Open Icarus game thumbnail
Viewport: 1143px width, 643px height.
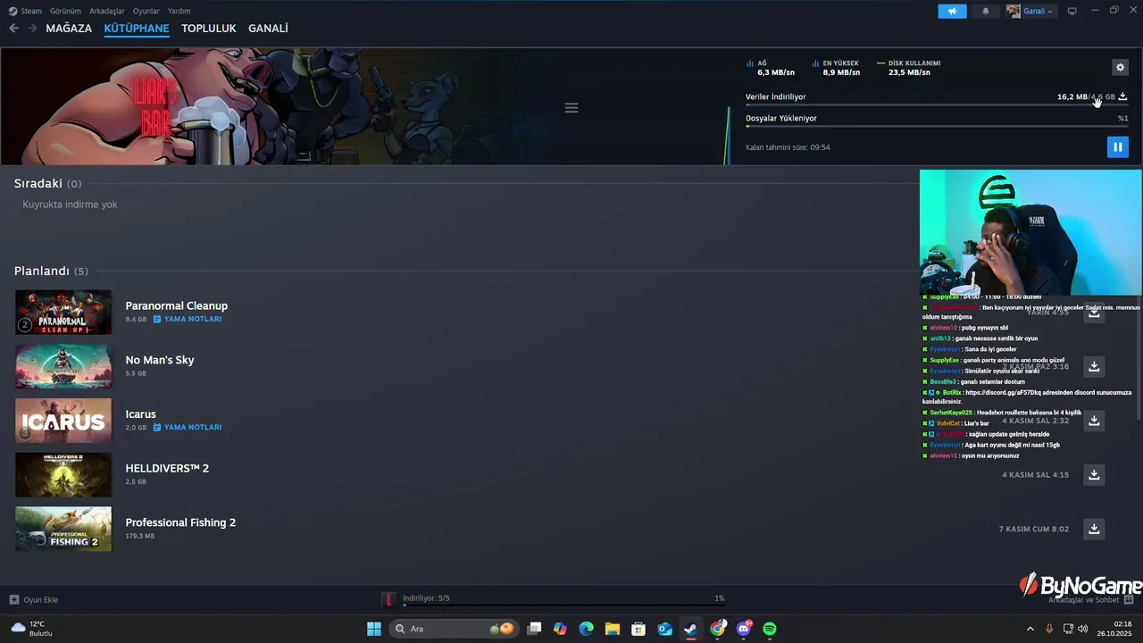tap(63, 421)
